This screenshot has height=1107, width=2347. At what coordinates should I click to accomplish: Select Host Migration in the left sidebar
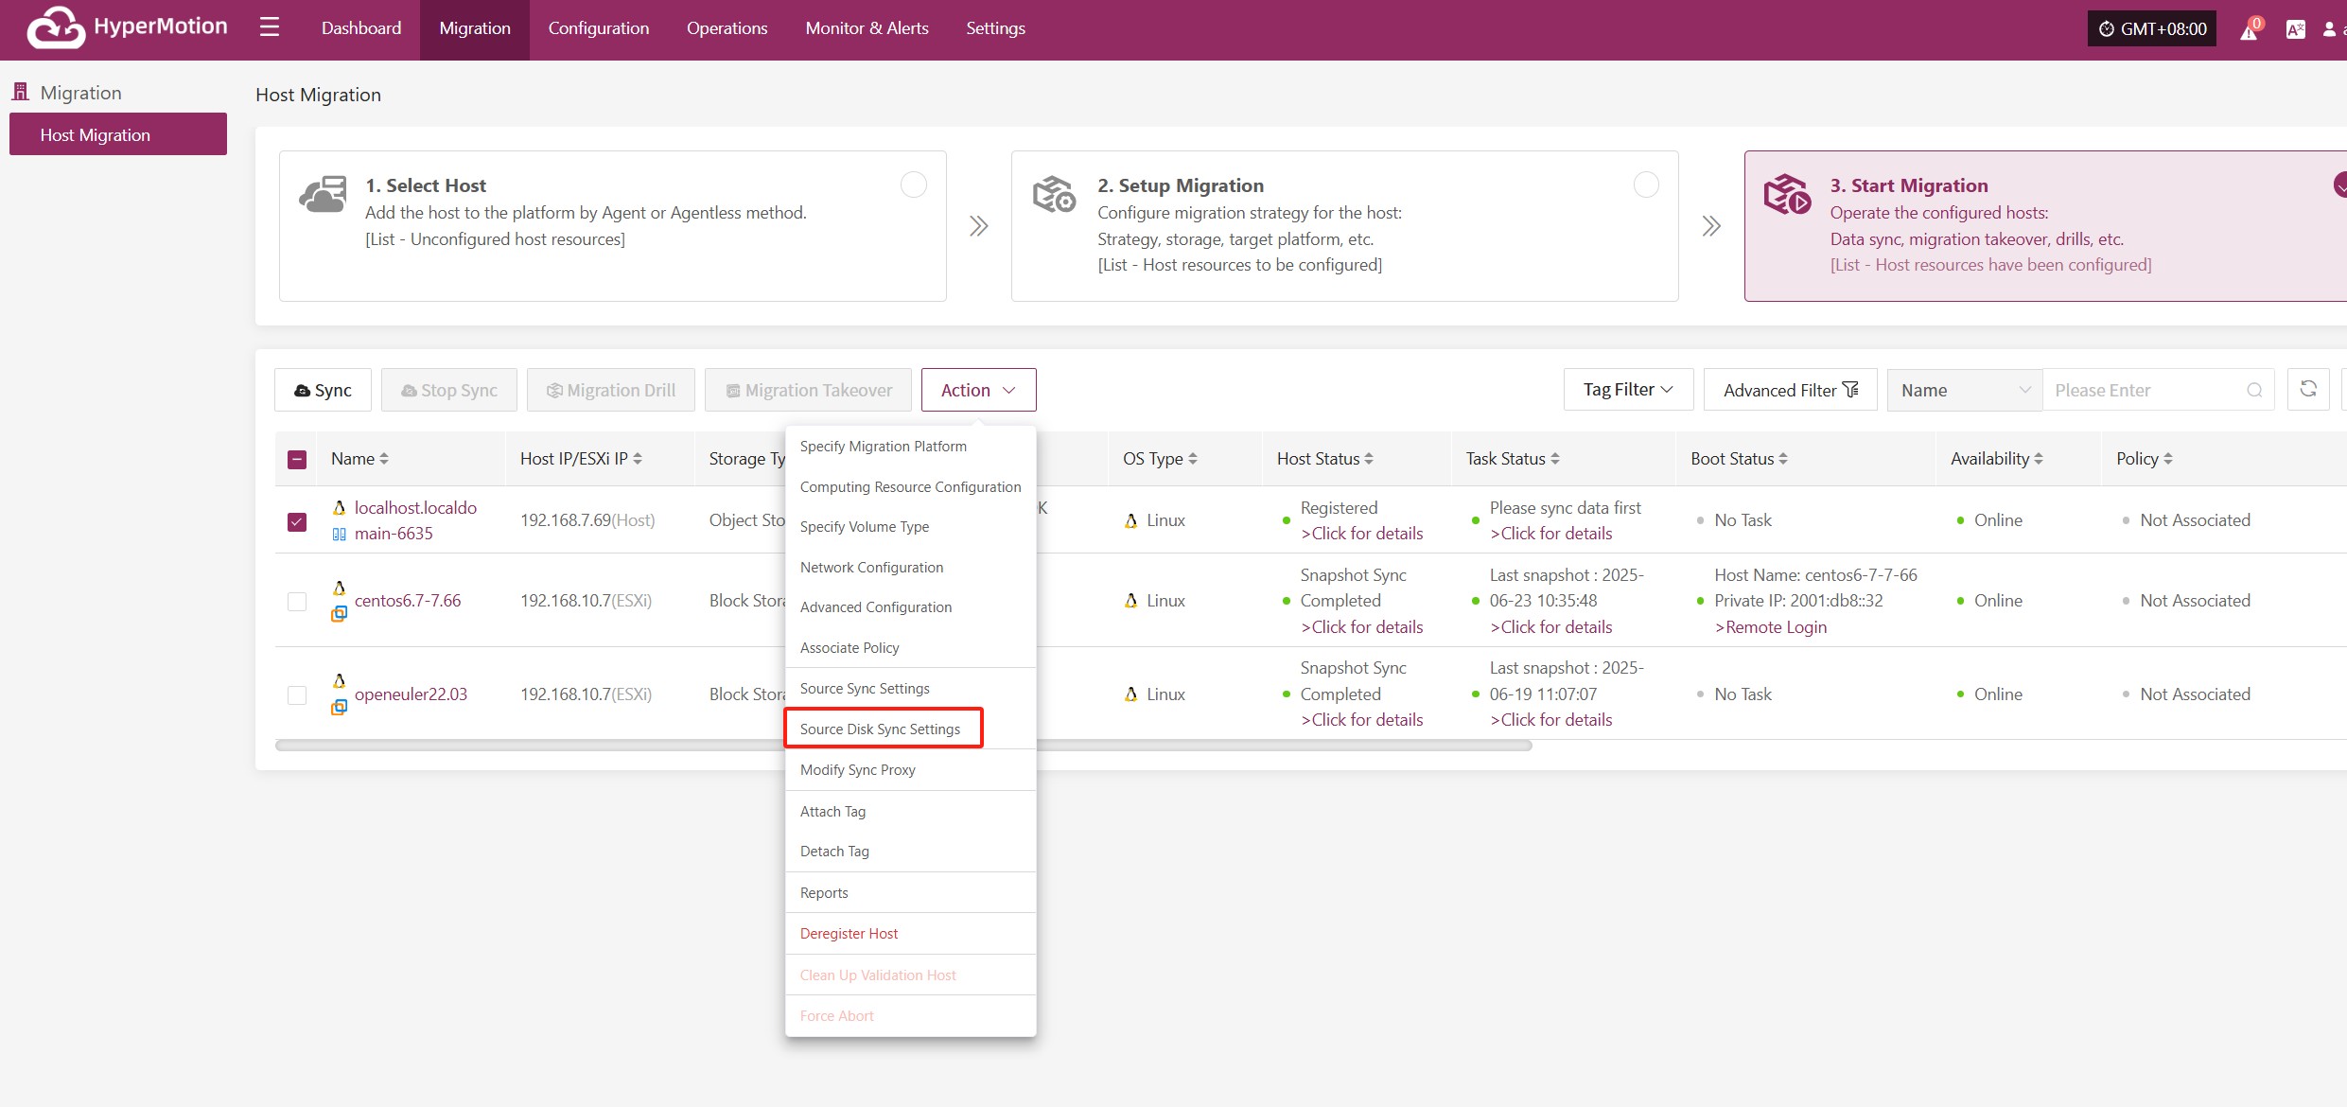tap(118, 134)
